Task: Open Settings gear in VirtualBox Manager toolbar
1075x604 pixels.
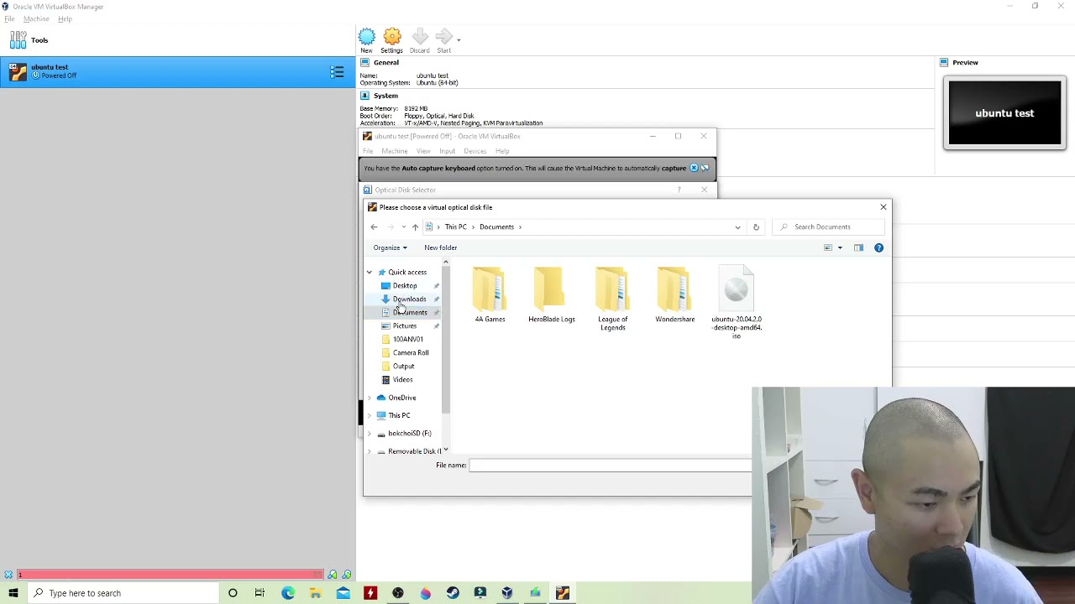Action: [x=392, y=37]
